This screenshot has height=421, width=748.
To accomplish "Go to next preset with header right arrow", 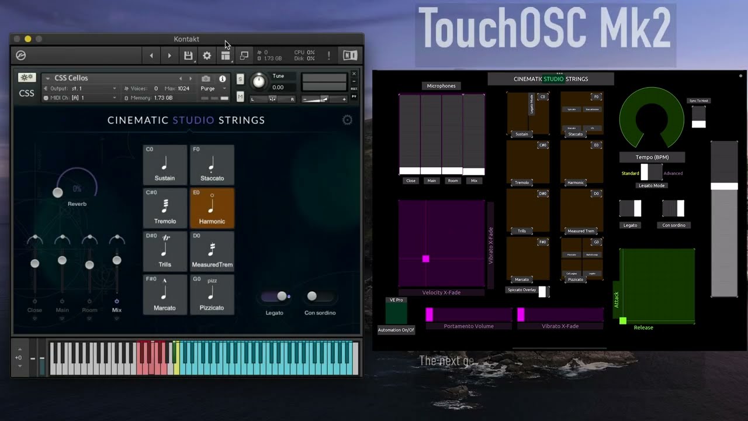I will pyautogui.click(x=169, y=56).
